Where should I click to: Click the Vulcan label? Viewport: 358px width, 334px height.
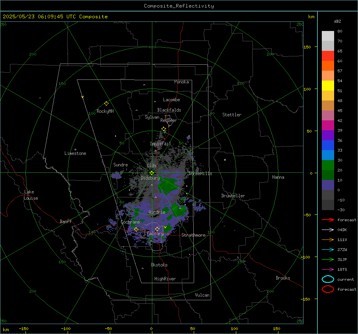click(x=202, y=295)
